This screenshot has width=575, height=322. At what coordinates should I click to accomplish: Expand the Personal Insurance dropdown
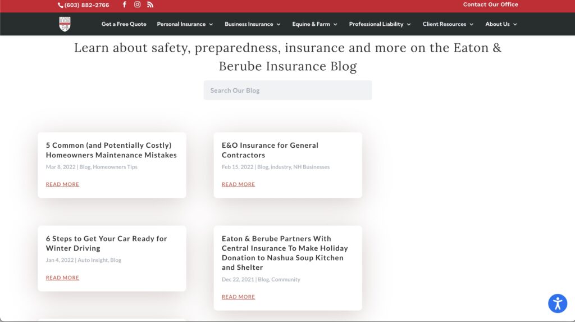[185, 24]
